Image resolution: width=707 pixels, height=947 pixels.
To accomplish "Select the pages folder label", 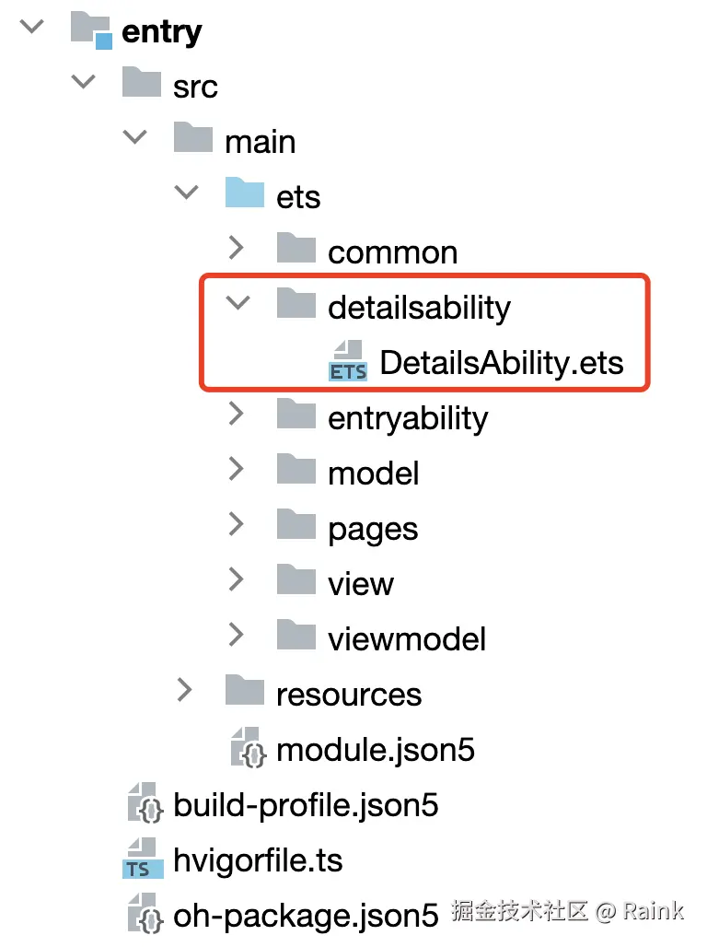I will [x=373, y=529].
